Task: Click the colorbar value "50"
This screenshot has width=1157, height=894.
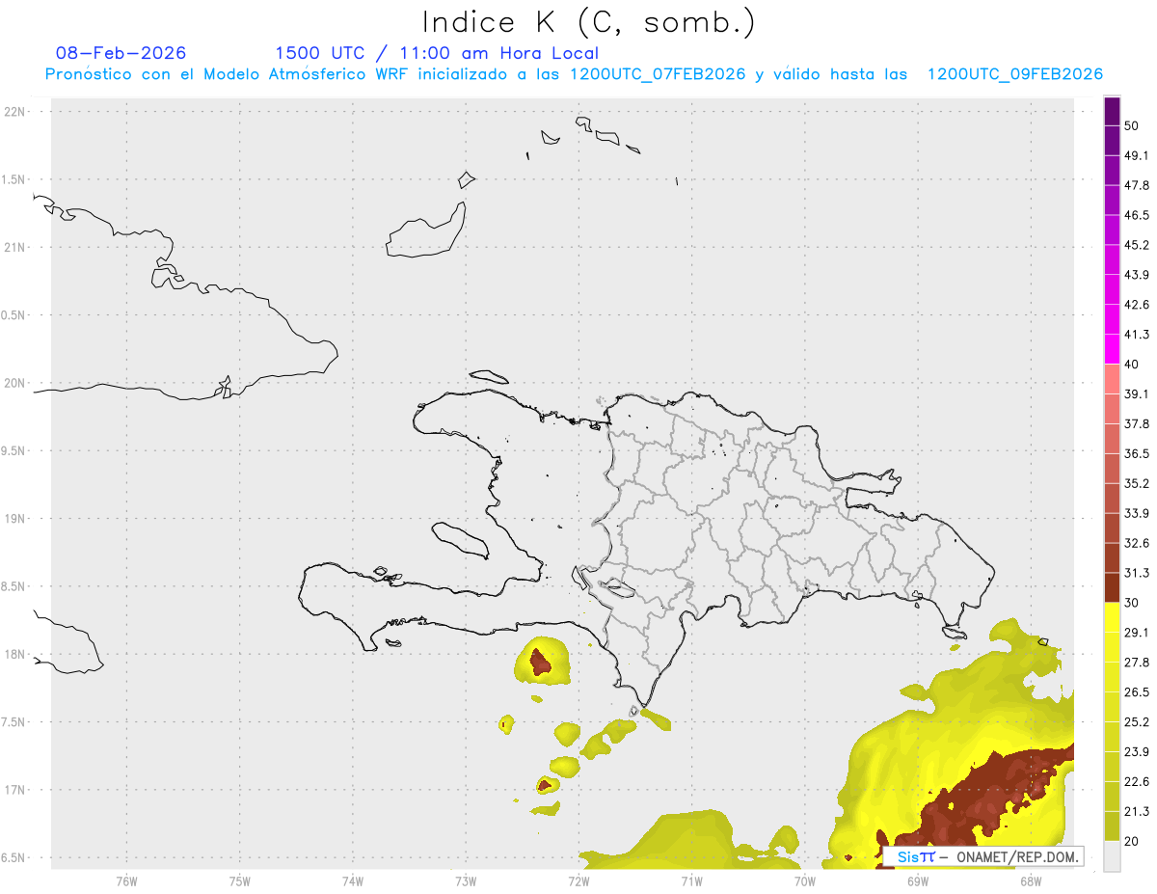Action: [x=1132, y=125]
